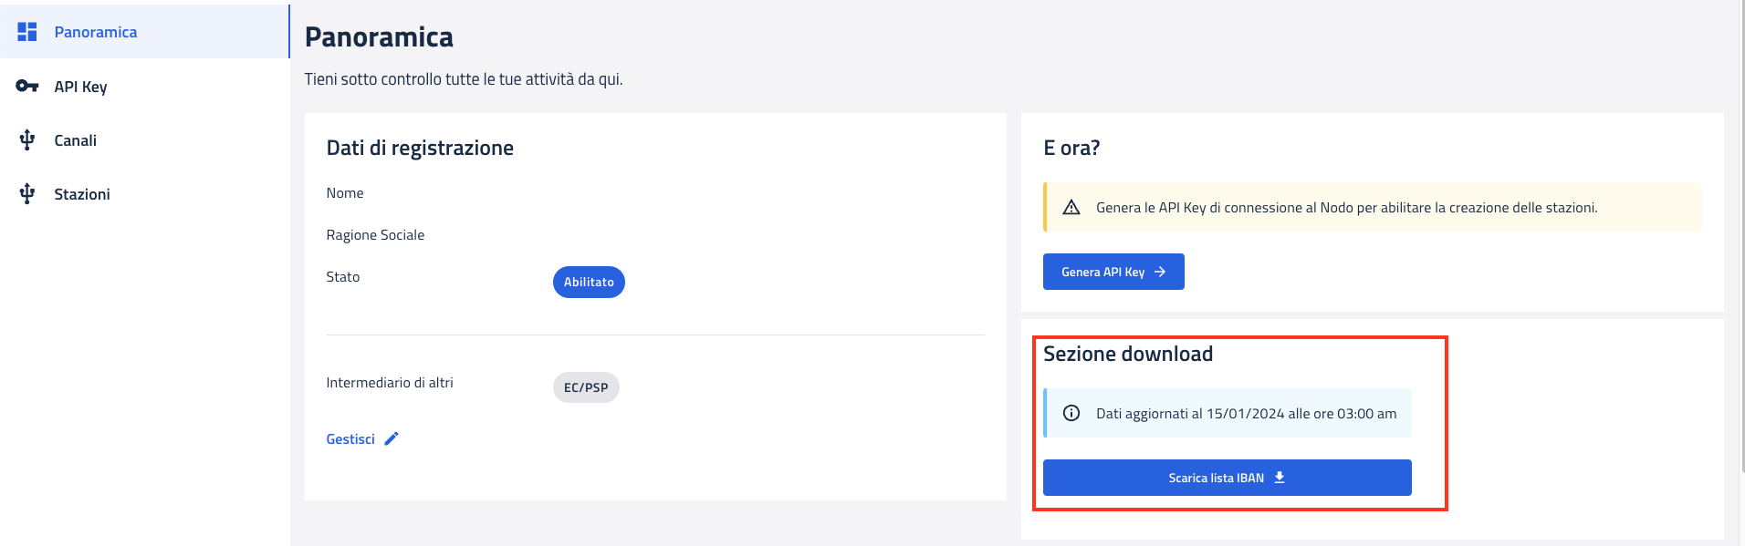Go to Canali in the sidebar
1745x546 pixels.
tap(76, 140)
